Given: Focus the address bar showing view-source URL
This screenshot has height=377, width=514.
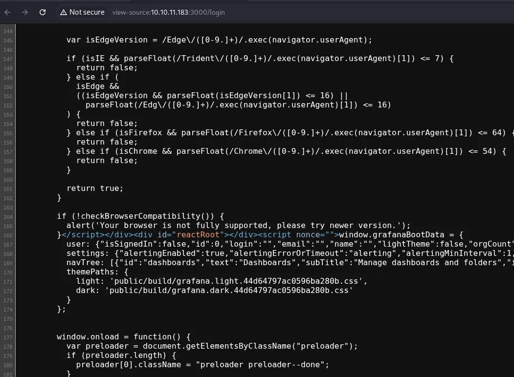Looking at the screenshot, I should pos(169,12).
